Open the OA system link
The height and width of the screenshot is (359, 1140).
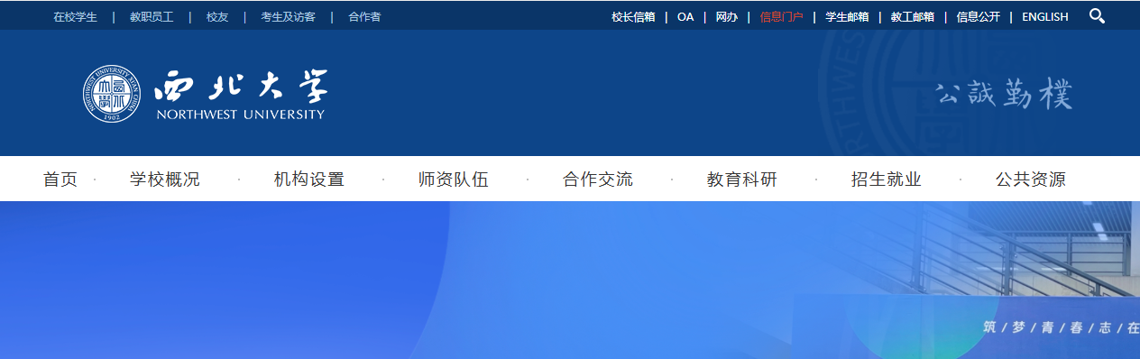(685, 17)
